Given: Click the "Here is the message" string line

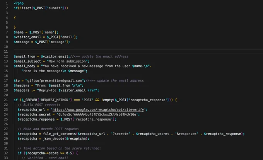Looking at the screenshot, I should tap(55, 71).
